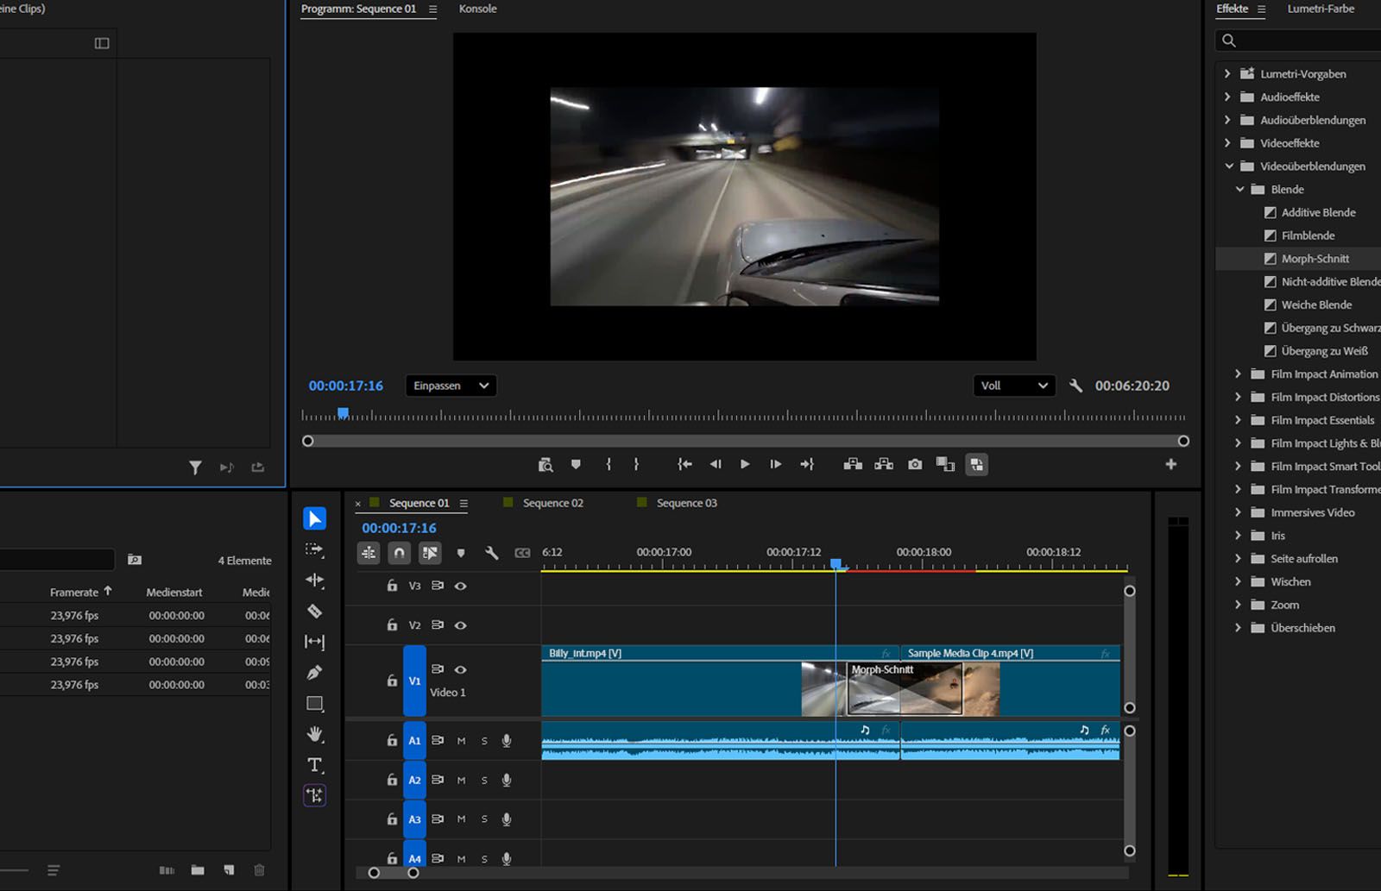1381x891 pixels.
Task: Open timeline display settings wrench
Action: [x=491, y=553]
